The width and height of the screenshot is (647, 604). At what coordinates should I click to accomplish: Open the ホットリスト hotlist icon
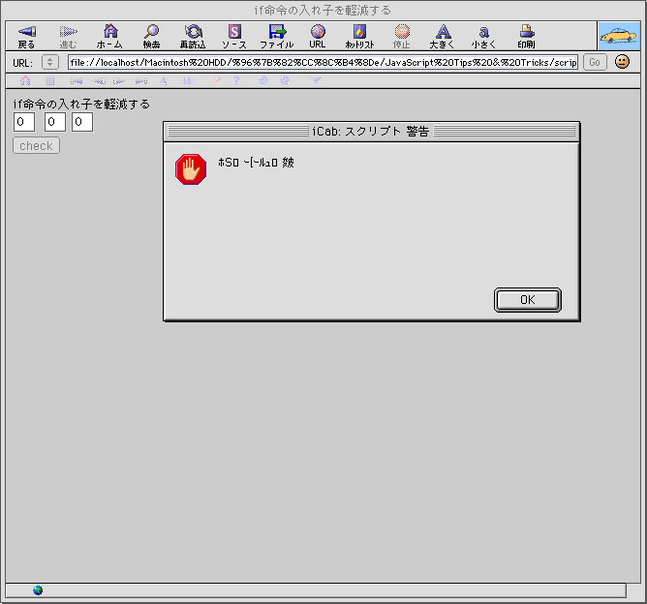(359, 31)
